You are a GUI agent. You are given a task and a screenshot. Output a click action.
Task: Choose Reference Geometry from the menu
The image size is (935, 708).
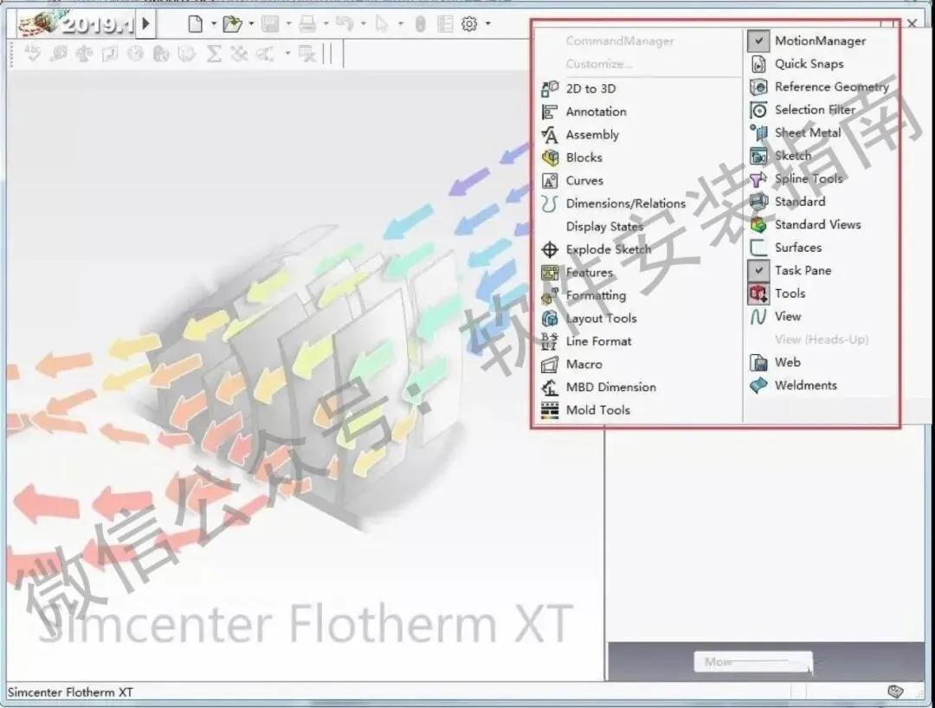[832, 87]
